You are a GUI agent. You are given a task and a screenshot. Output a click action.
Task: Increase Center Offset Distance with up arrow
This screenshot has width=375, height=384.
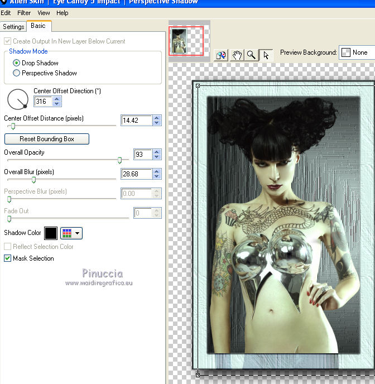(157, 118)
